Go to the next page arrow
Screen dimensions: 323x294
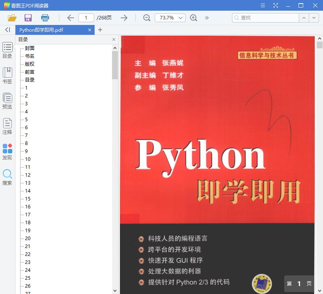[124, 18]
